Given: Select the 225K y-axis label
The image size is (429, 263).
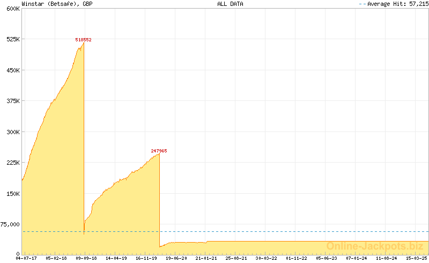Looking at the screenshot, I should click(x=12, y=163).
